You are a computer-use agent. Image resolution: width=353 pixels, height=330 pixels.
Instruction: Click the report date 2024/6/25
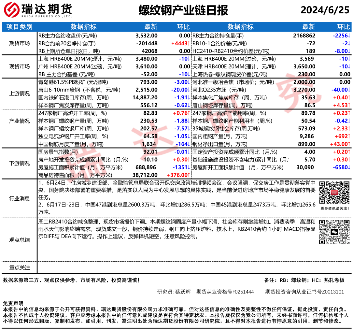coord(324,10)
